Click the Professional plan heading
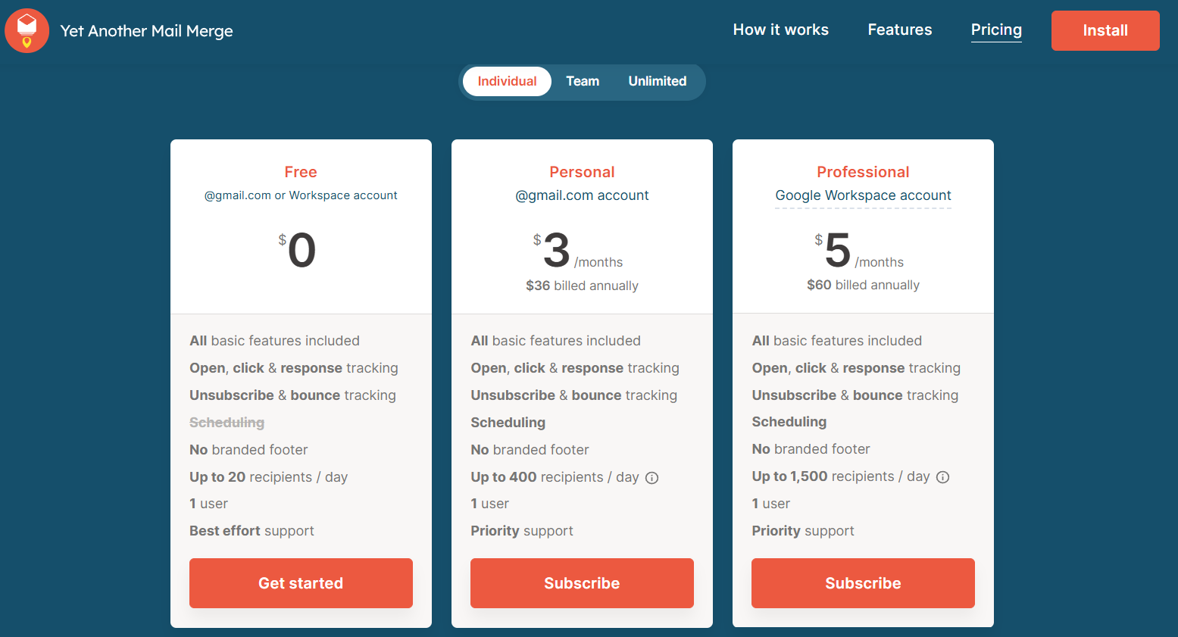 [863, 172]
